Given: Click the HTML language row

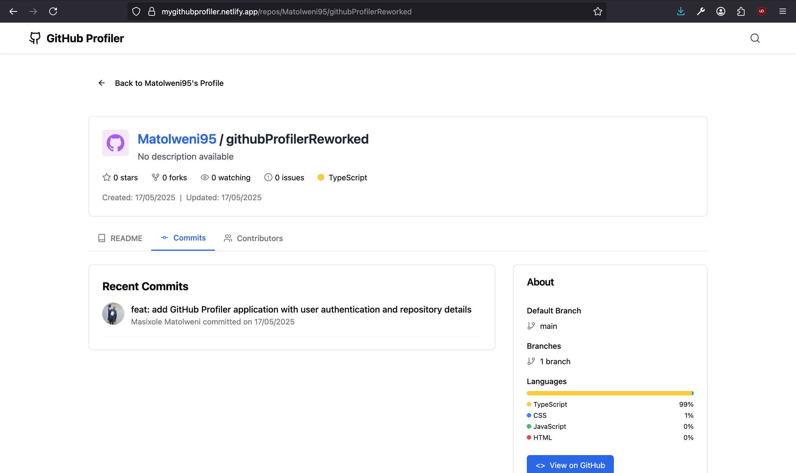Looking at the screenshot, I should coord(610,437).
